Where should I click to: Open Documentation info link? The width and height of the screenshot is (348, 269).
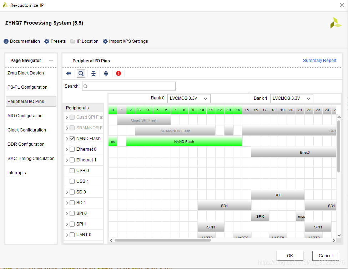tap(22, 41)
